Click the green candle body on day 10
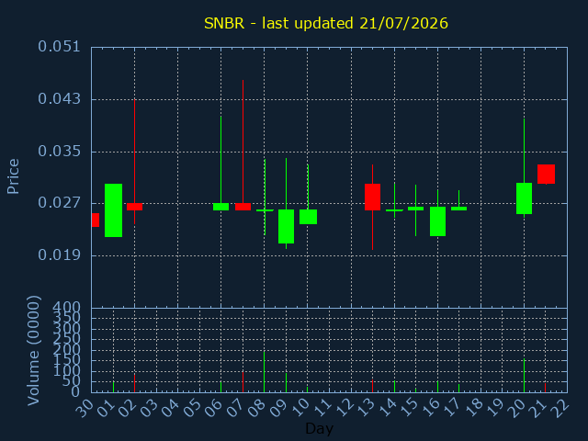 [x=309, y=217]
